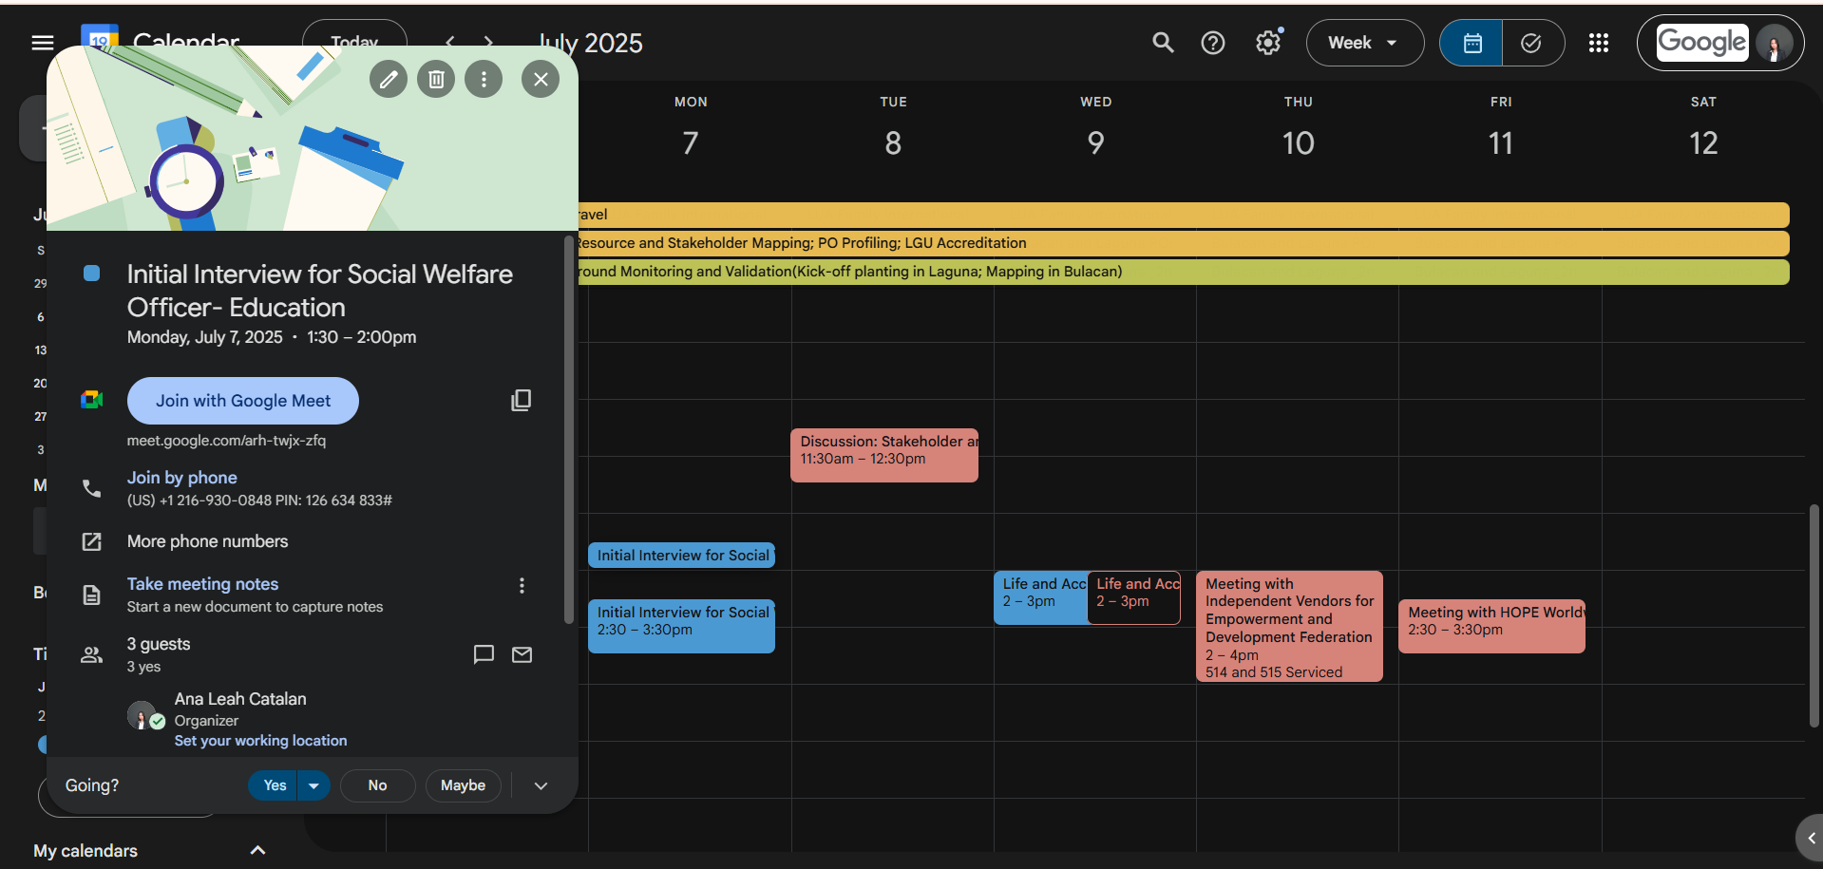
Task: Respond Maybe to the invitation
Action: (x=463, y=785)
